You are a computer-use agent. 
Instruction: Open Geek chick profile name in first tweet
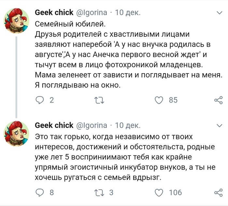[x=54, y=13]
